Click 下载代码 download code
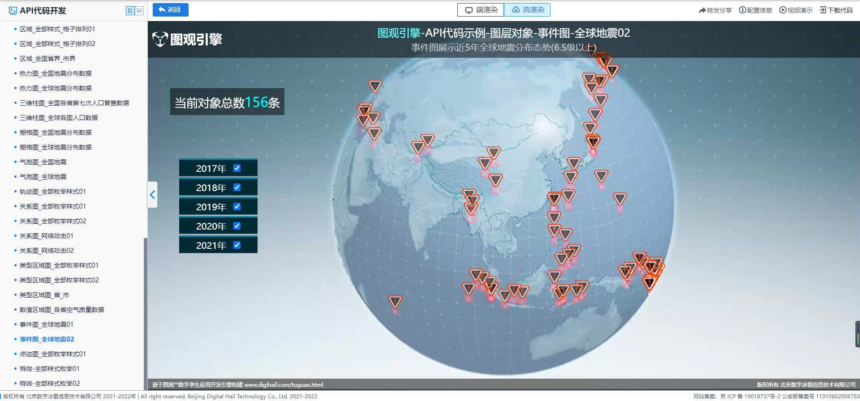This screenshot has width=860, height=401. (x=836, y=10)
